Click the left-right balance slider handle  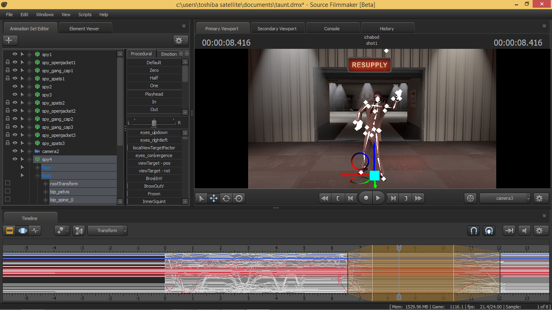click(x=154, y=123)
